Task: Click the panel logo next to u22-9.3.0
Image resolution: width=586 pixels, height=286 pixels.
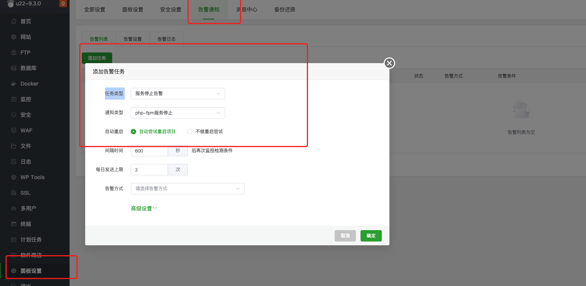Action: (x=10, y=4)
